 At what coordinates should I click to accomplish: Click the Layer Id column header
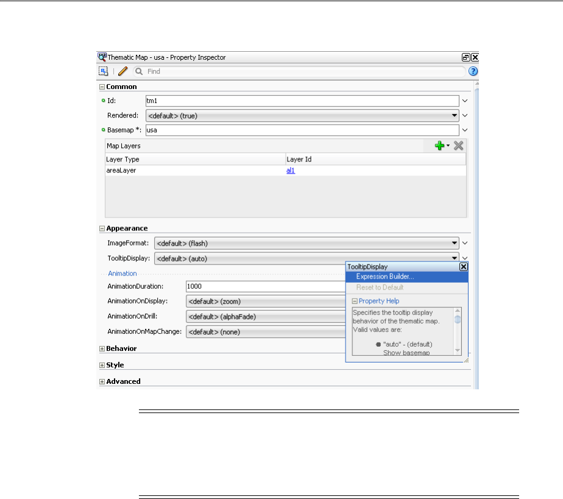(376, 160)
